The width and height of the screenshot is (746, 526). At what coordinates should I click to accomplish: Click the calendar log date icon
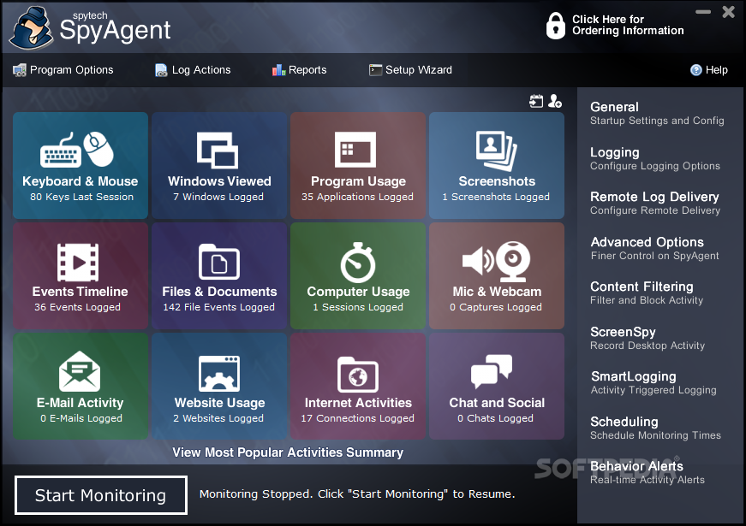pos(536,101)
